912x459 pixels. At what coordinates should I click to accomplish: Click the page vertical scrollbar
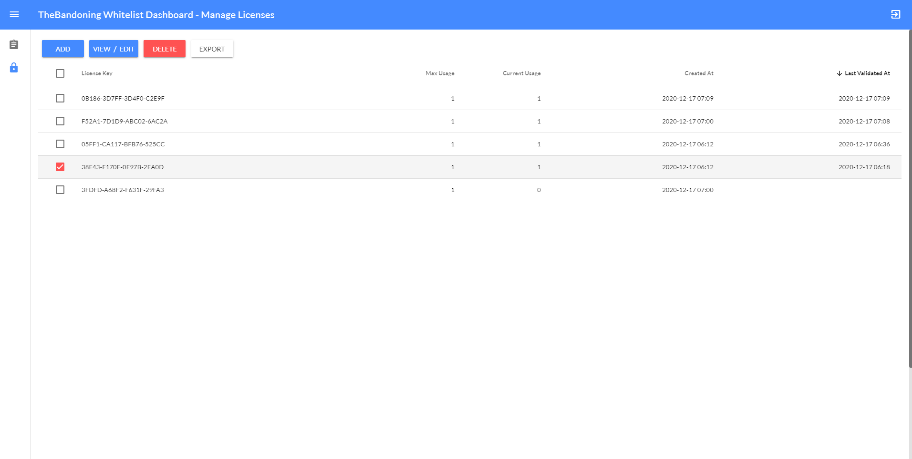[x=910, y=198]
